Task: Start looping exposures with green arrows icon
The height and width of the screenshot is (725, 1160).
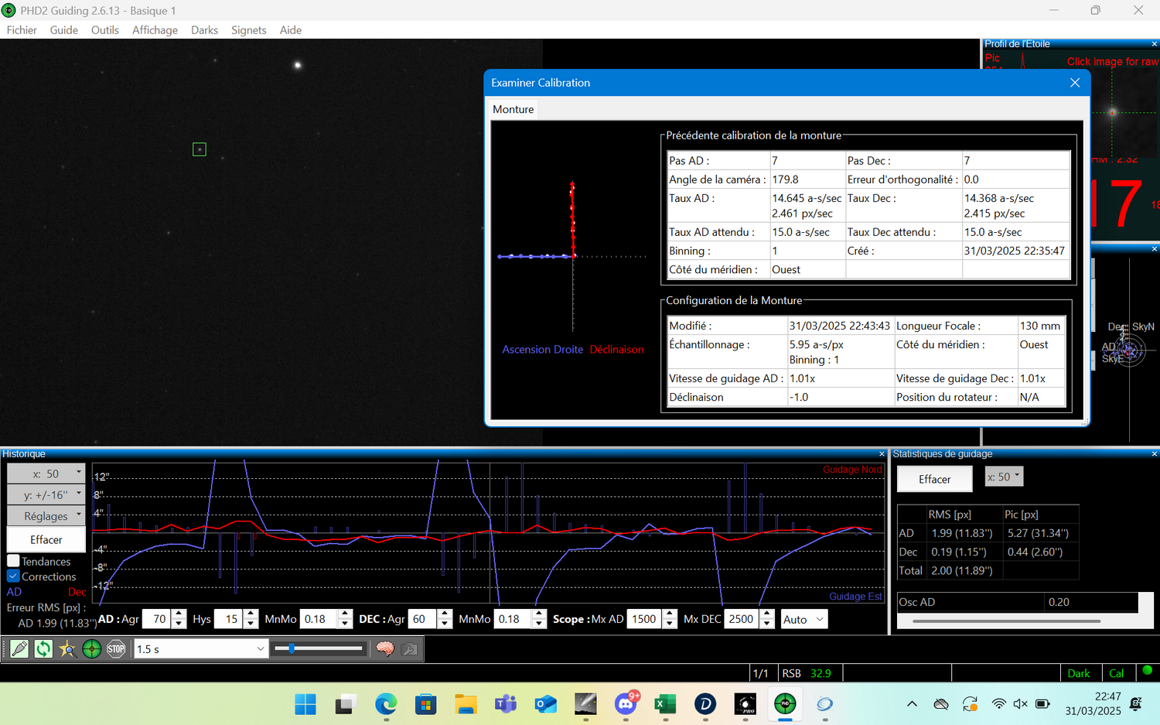Action: coord(43,649)
